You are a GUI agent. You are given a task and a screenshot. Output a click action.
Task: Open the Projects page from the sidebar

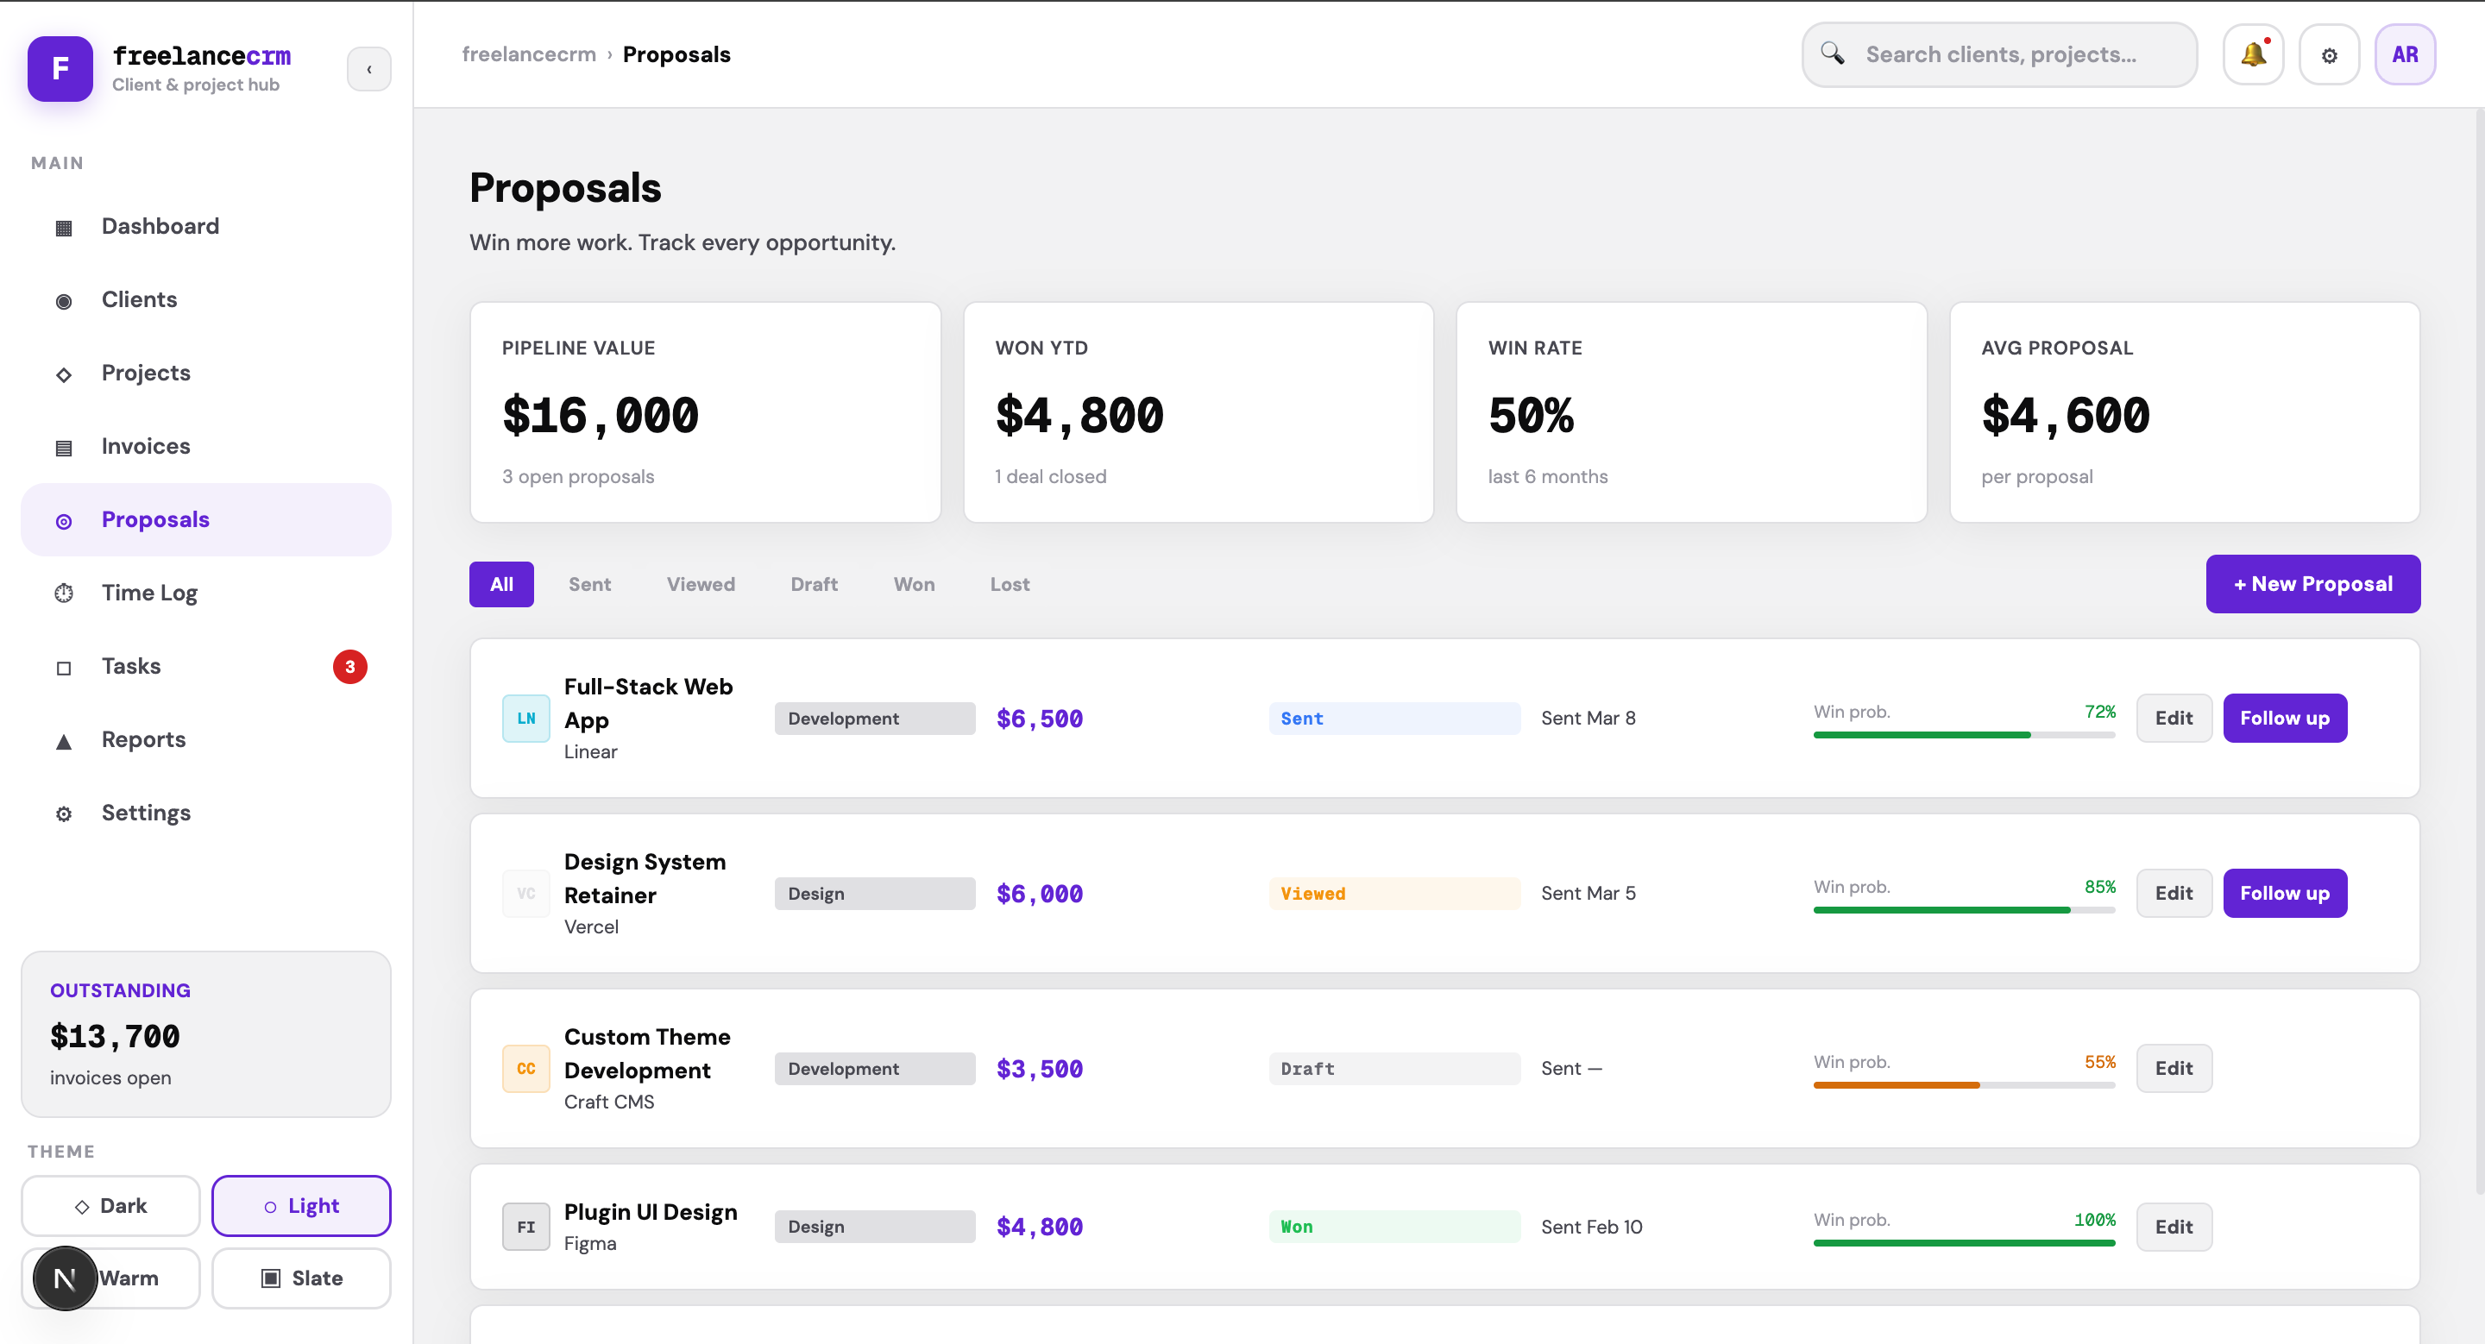click(x=145, y=372)
